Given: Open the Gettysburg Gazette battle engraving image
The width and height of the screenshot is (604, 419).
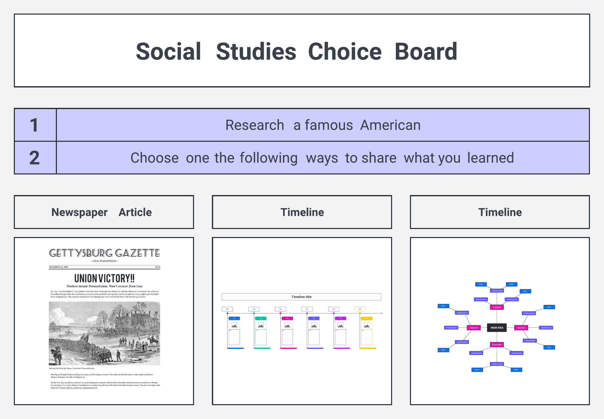Looking at the screenshot, I should 104,333.
